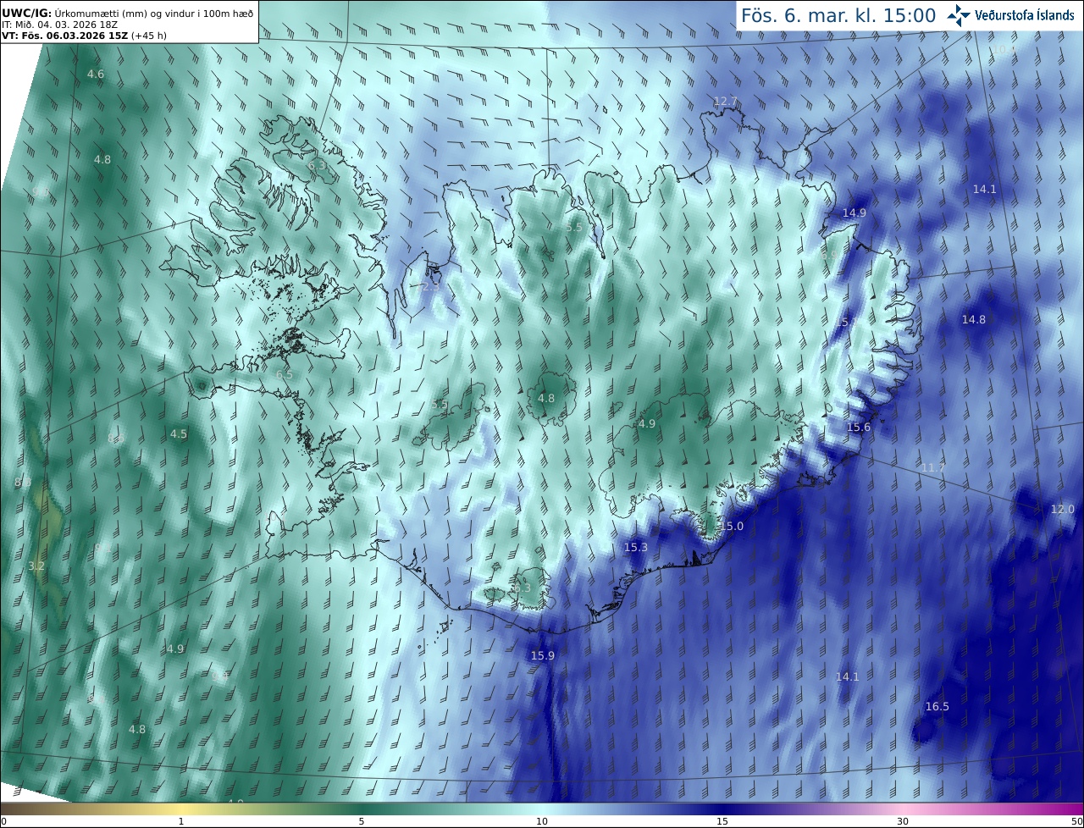Click the 14.8 value label on map

click(974, 319)
